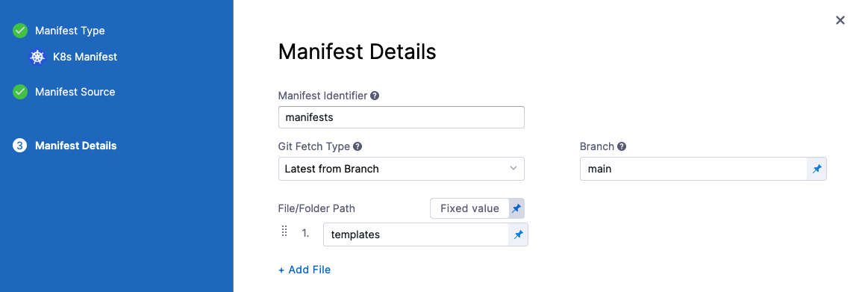Go to the Manifest Source step
The height and width of the screenshot is (292, 868).
pyautogui.click(x=75, y=92)
